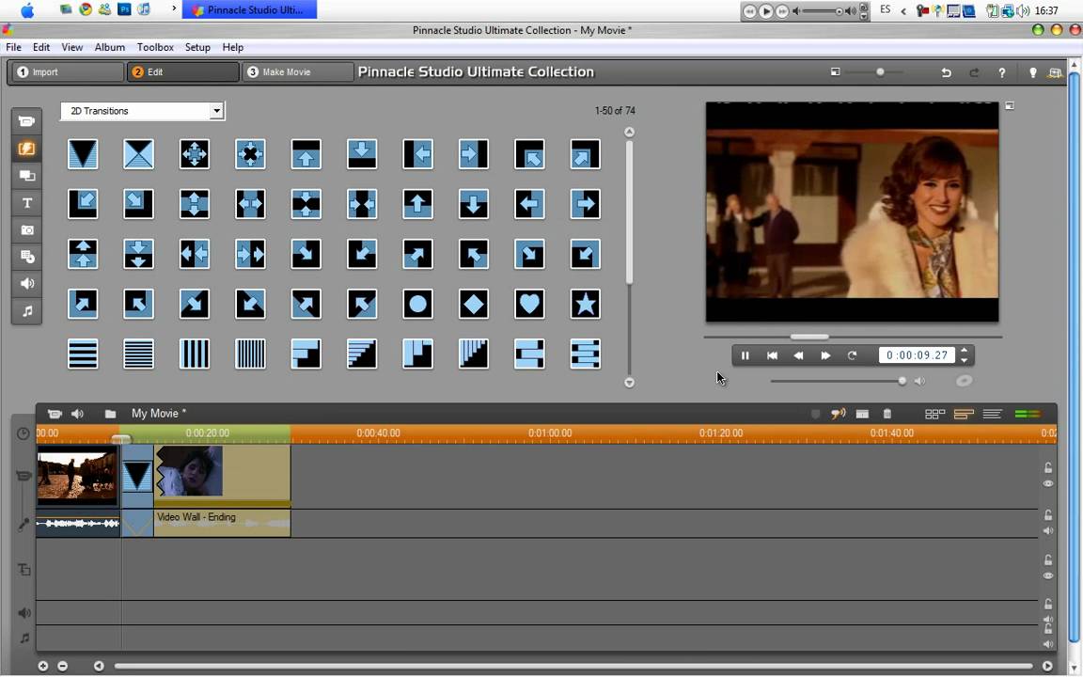Toggle preview full screen icon
1083x677 pixels.
point(1010,105)
